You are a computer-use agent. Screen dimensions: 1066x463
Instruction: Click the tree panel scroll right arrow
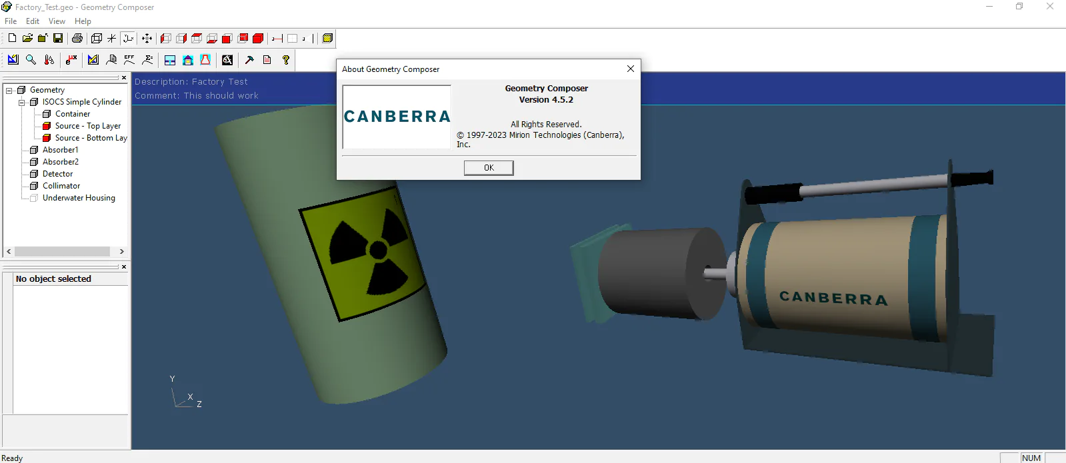[121, 252]
